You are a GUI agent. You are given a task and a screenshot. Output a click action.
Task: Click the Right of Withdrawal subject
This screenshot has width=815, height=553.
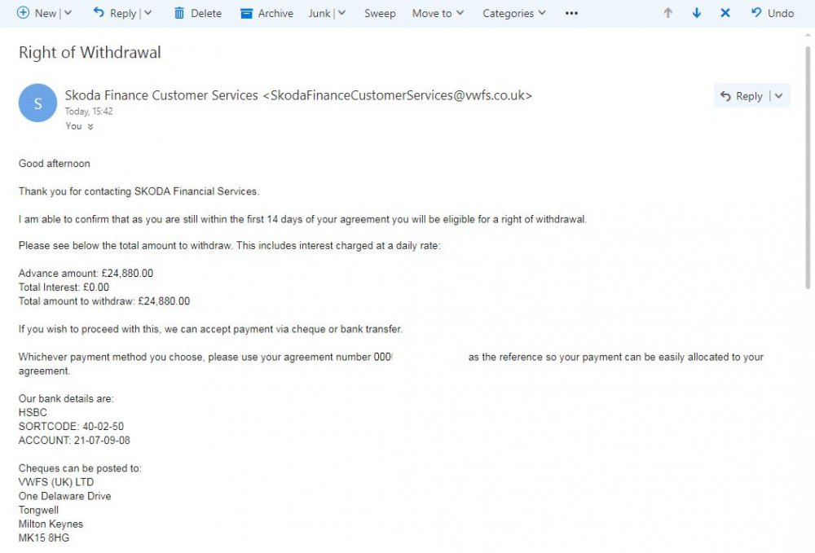(x=90, y=52)
